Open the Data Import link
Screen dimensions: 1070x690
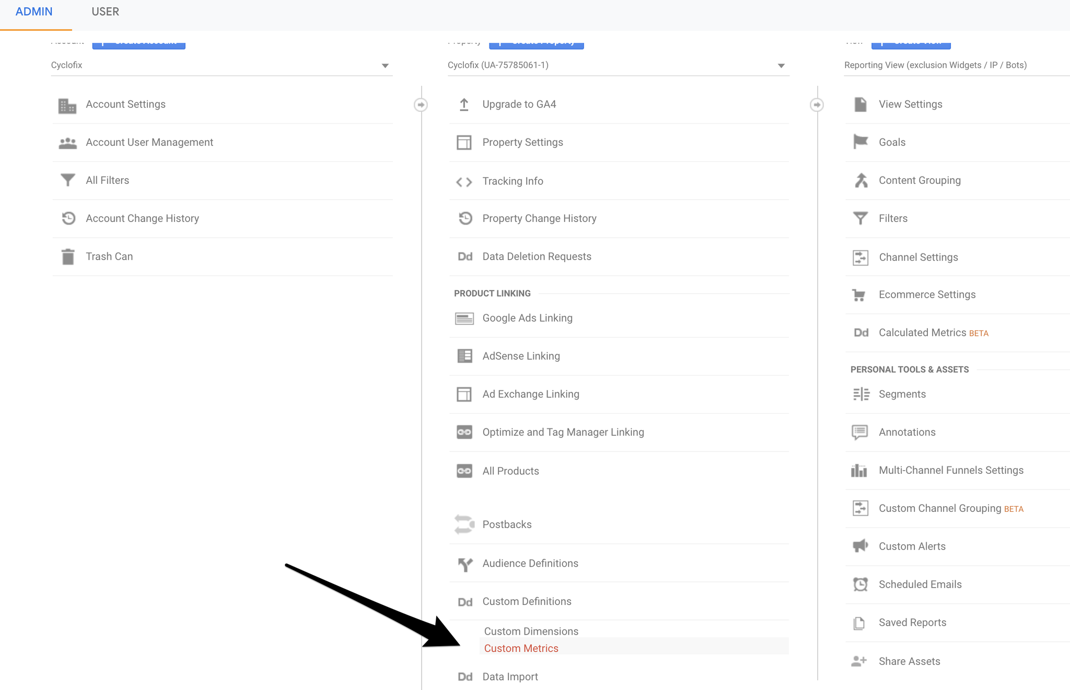pyautogui.click(x=510, y=676)
